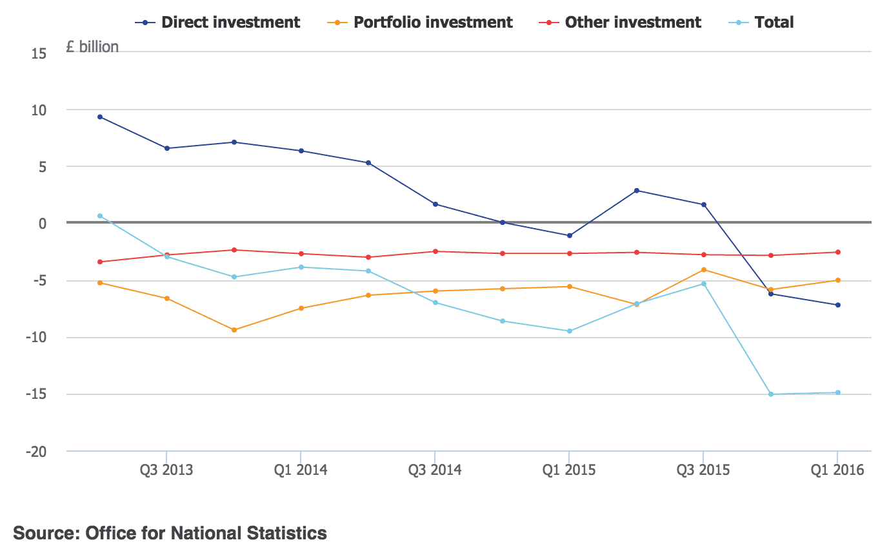The image size is (889, 549).
Task: Click the Q3 2013 axis label
Action: (x=166, y=470)
